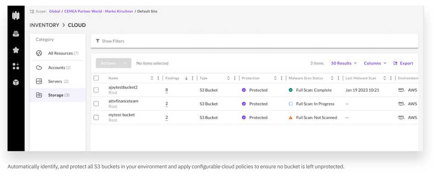Check the box for ajaytestbucket2
This screenshot has height=176, width=434.
[96, 90]
